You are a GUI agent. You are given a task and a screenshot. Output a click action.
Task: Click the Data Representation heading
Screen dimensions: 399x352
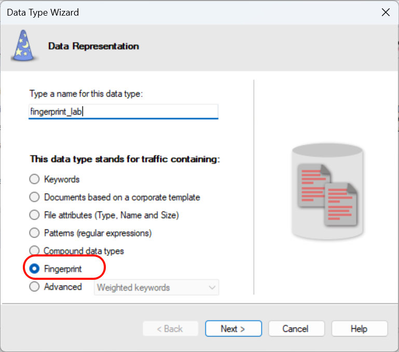[x=93, y=46]
